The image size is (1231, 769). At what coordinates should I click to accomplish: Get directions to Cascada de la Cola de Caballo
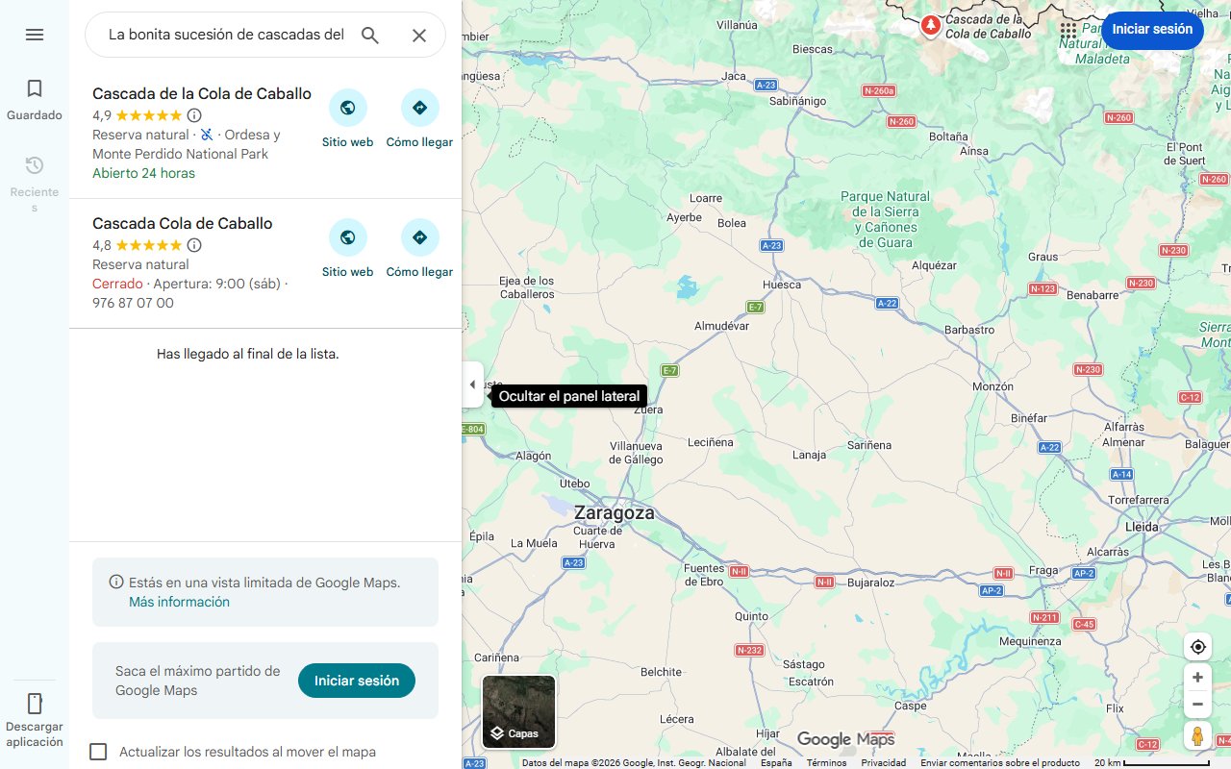tap(419, 118)
